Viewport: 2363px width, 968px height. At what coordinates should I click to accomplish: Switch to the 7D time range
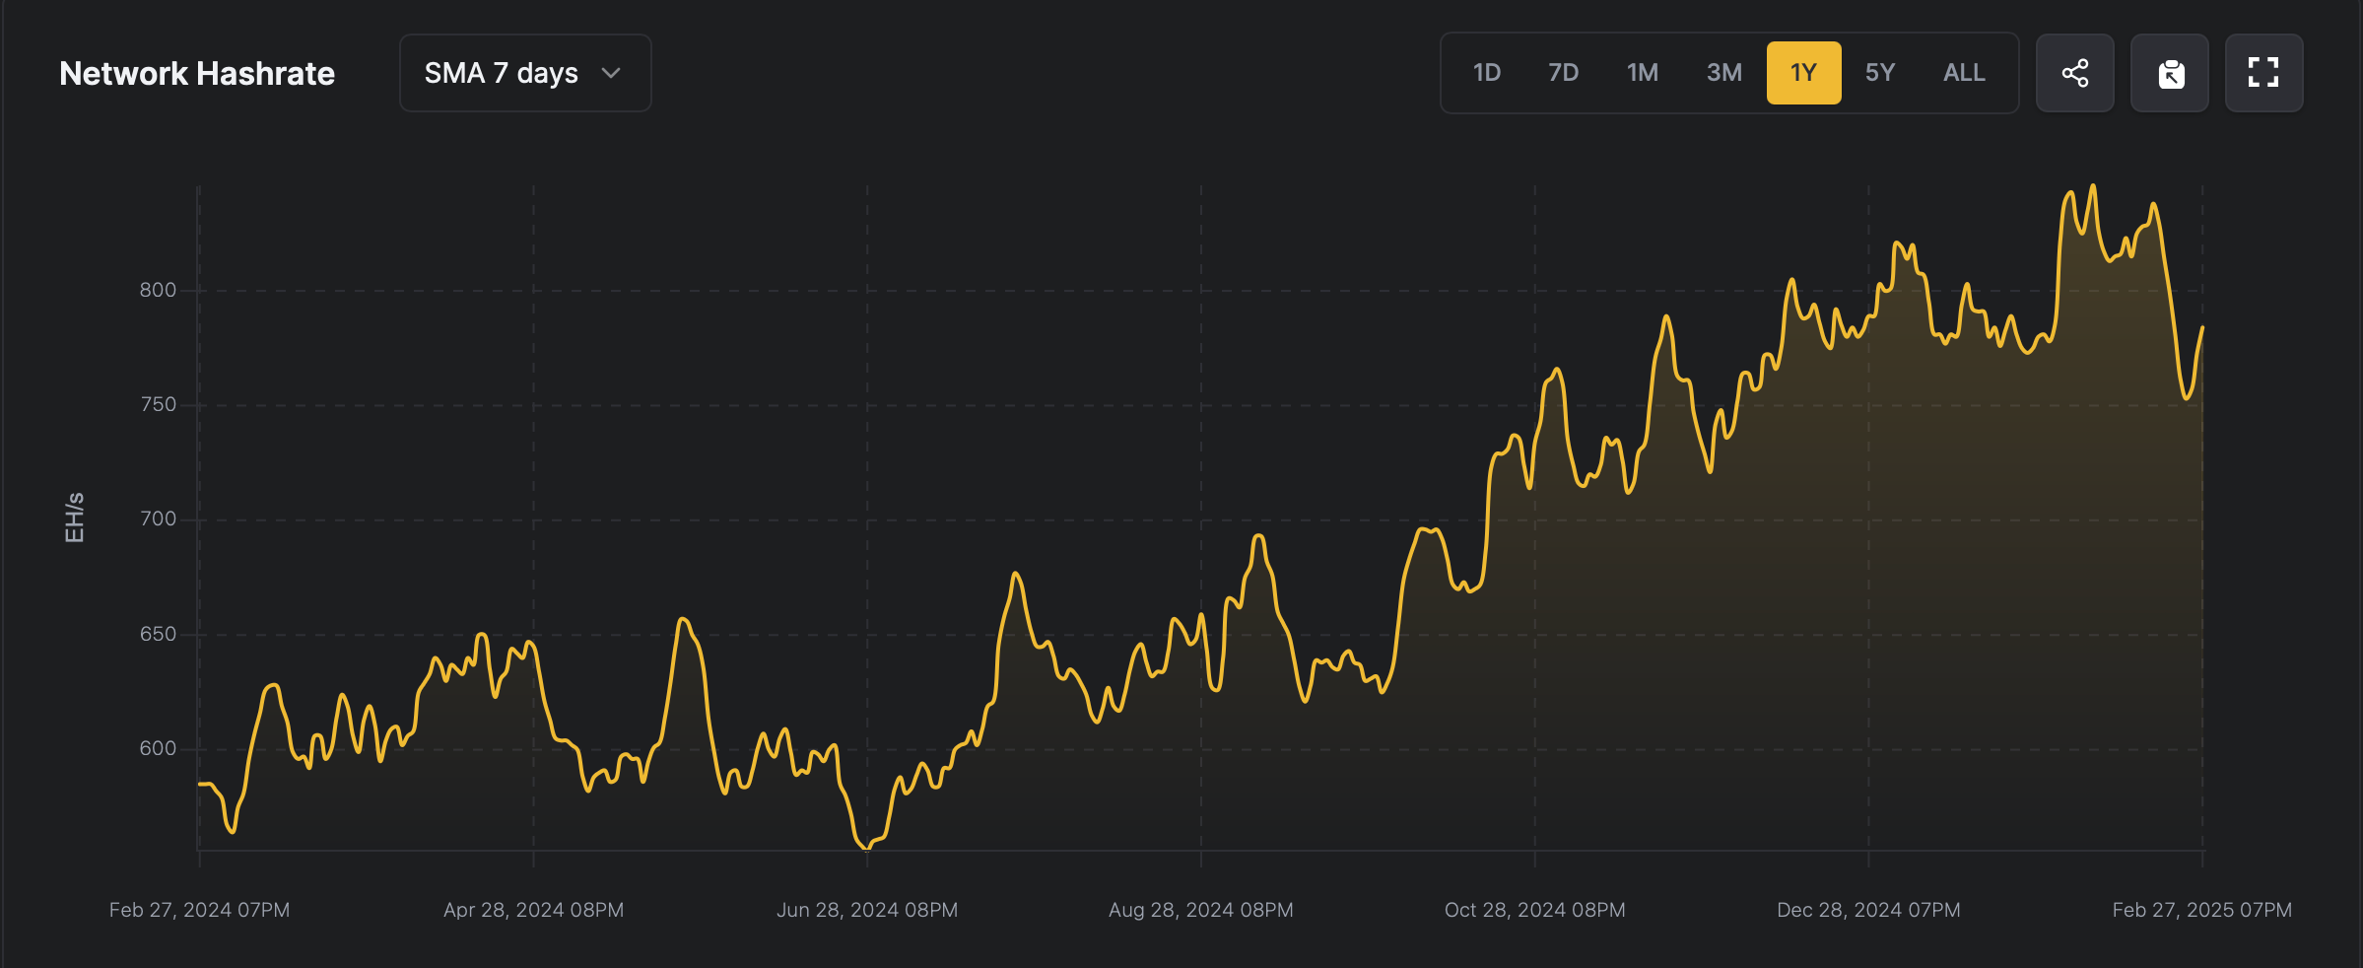pos(1564,72)
